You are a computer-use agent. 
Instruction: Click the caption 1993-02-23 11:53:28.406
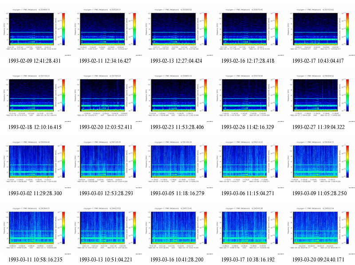(x=177, y=127)
